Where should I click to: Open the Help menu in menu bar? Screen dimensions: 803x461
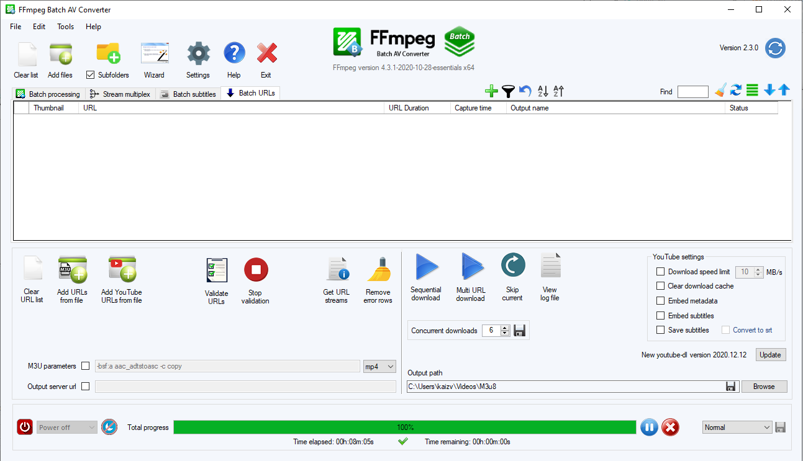pyautogui.click(x=94, y=27)
